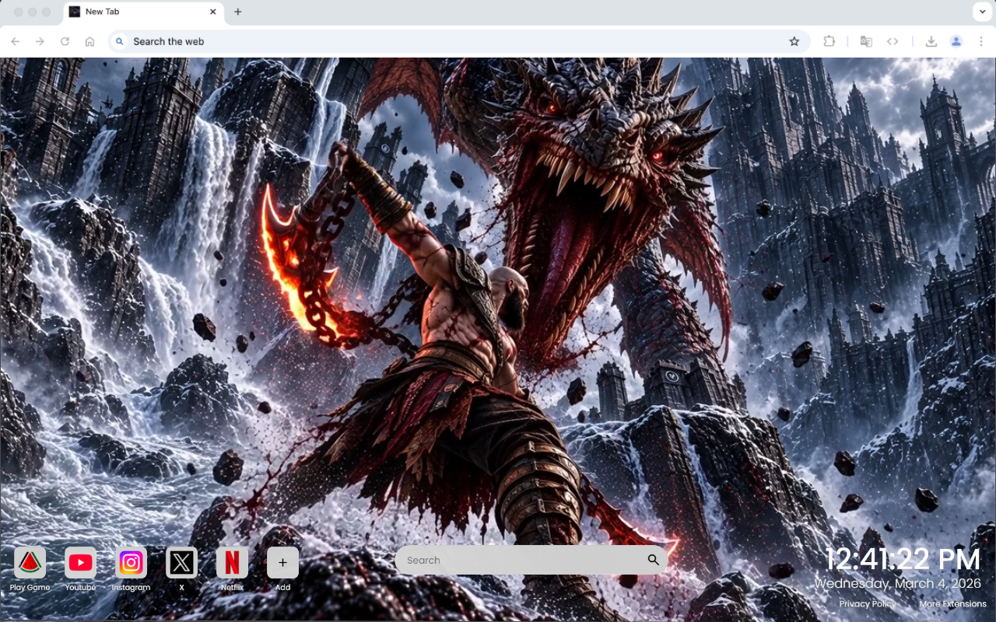
Task: Close the New Tab tab
Action: [213, 12]
